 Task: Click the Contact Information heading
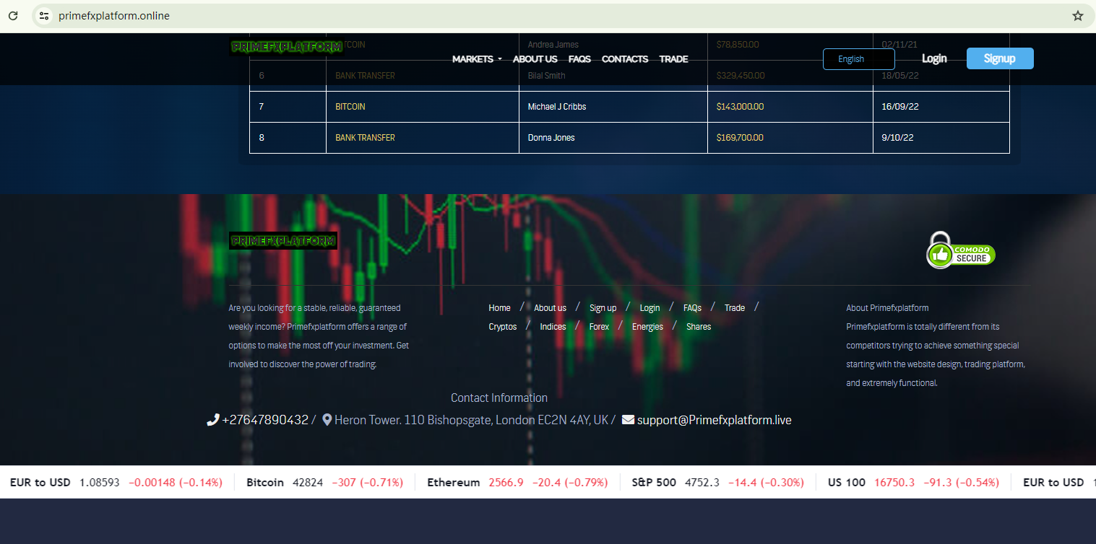[x=499, y=398]
